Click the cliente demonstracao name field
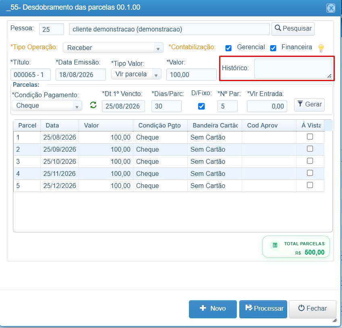Image resolution: width=342 pixels, height=328 pixels. pyautogui.click(x=170, y=29)
